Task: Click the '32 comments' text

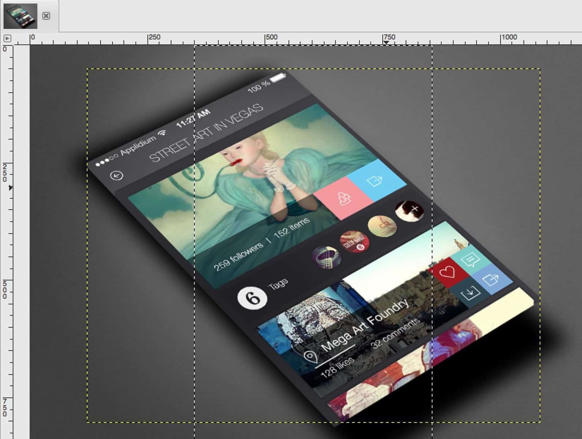Action: (x=395, y=334)
